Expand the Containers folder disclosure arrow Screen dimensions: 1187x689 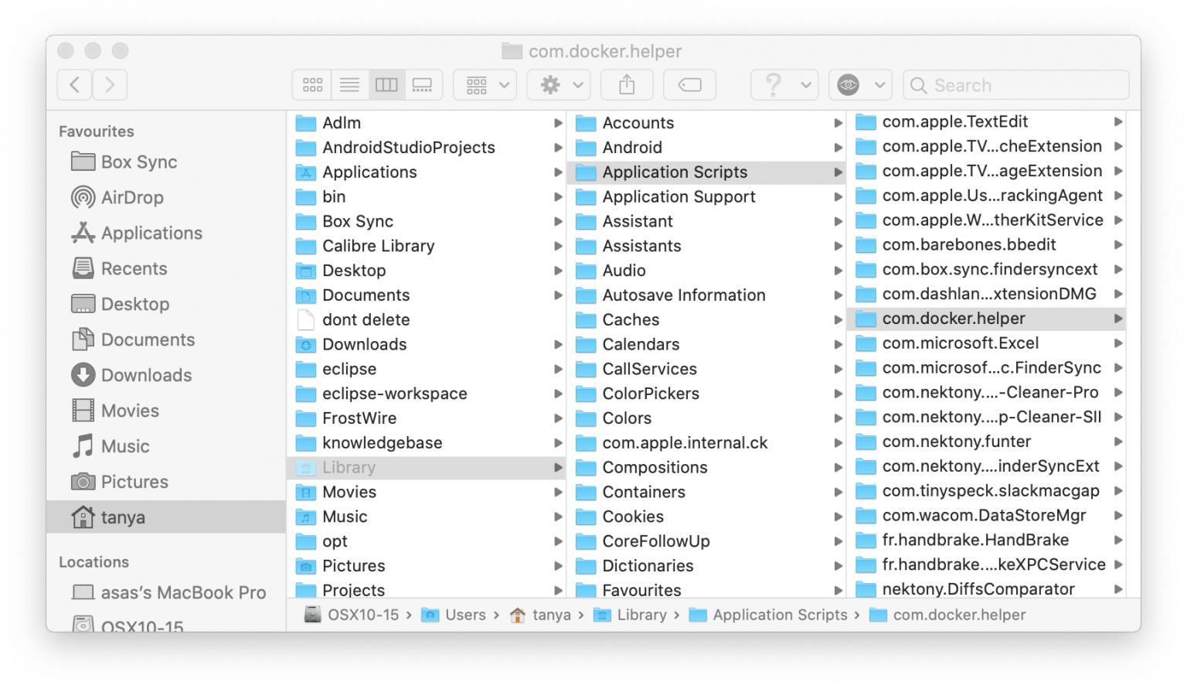click(x=838, y=492)
